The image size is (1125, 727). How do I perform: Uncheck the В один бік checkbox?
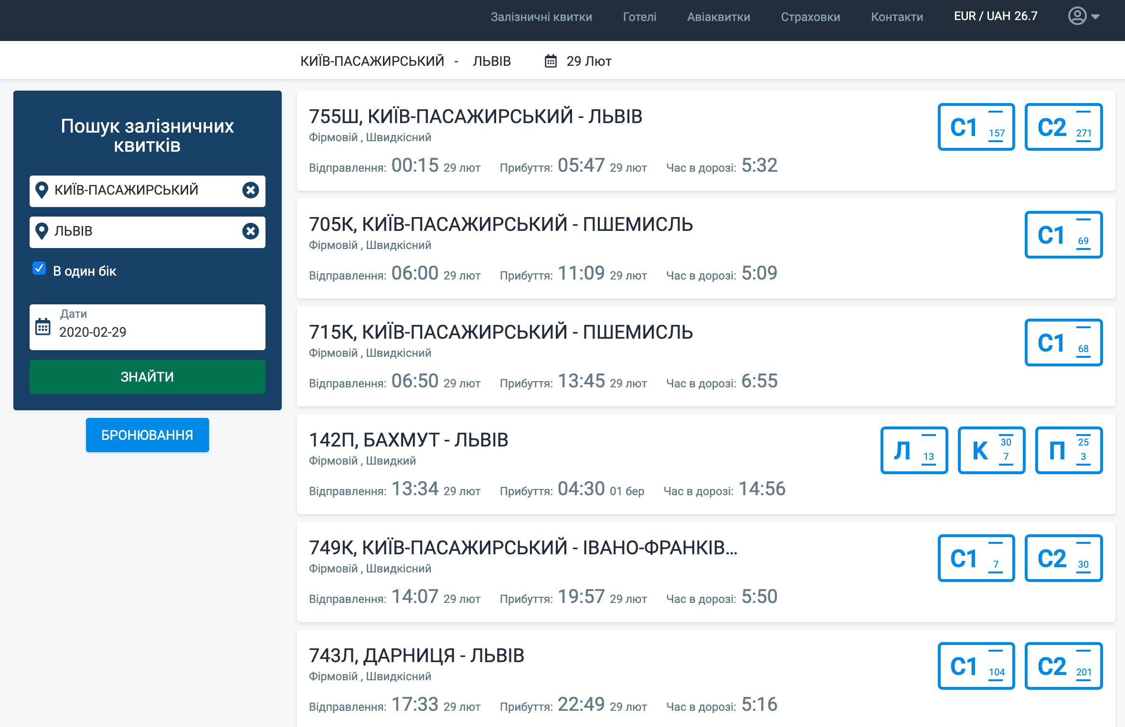[x=39, y=269]
